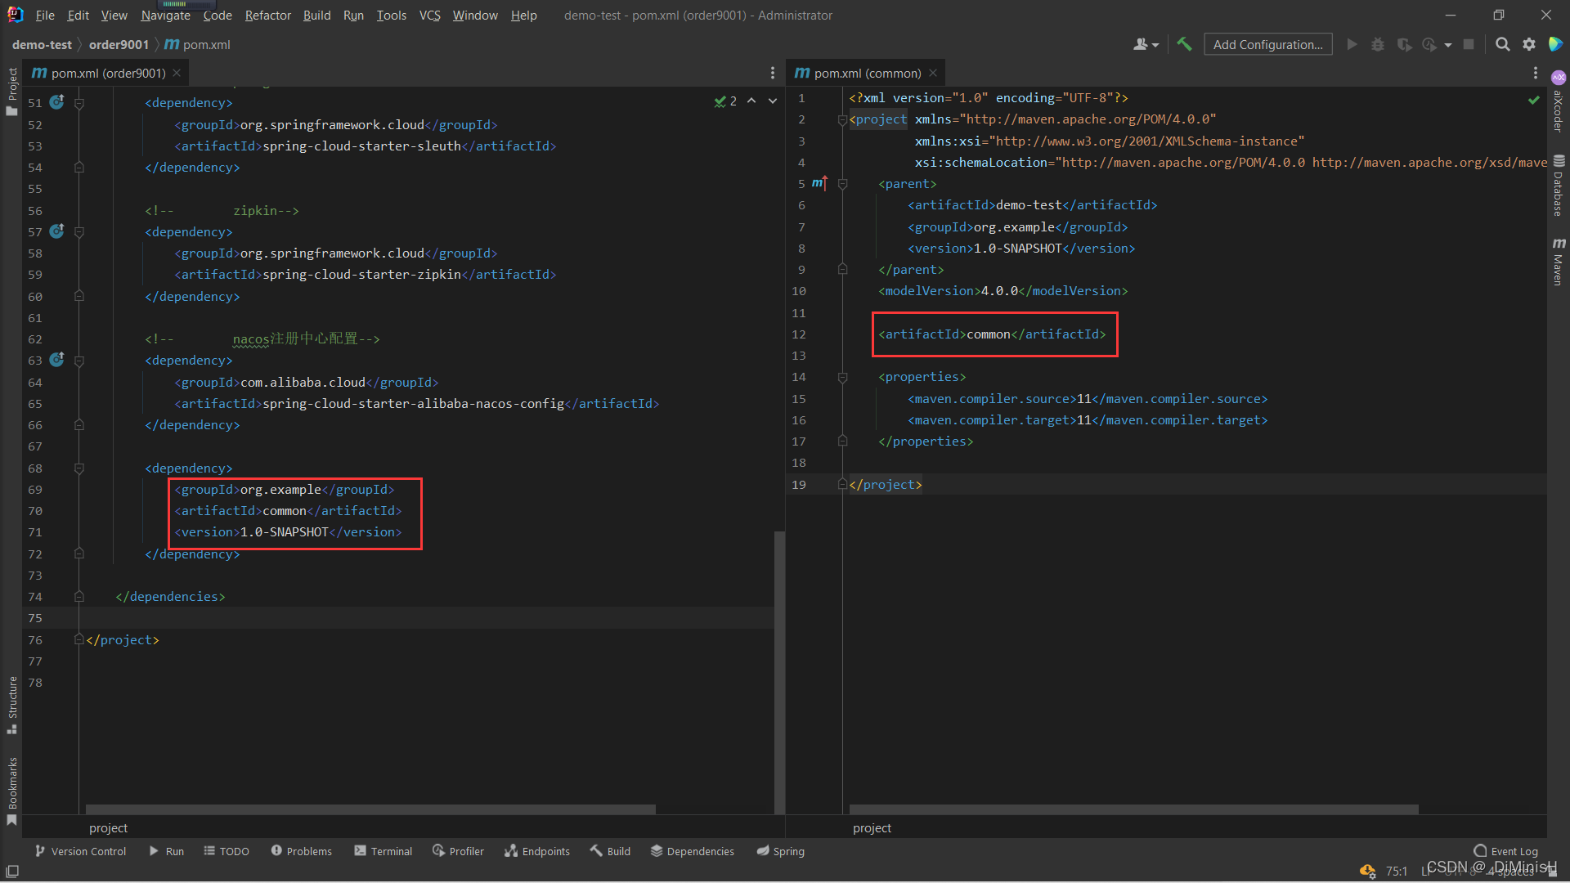Click the Build project hammer icon
Image resolution: width=1570 pixels, height=883 pixels.
coord(1184,44)
